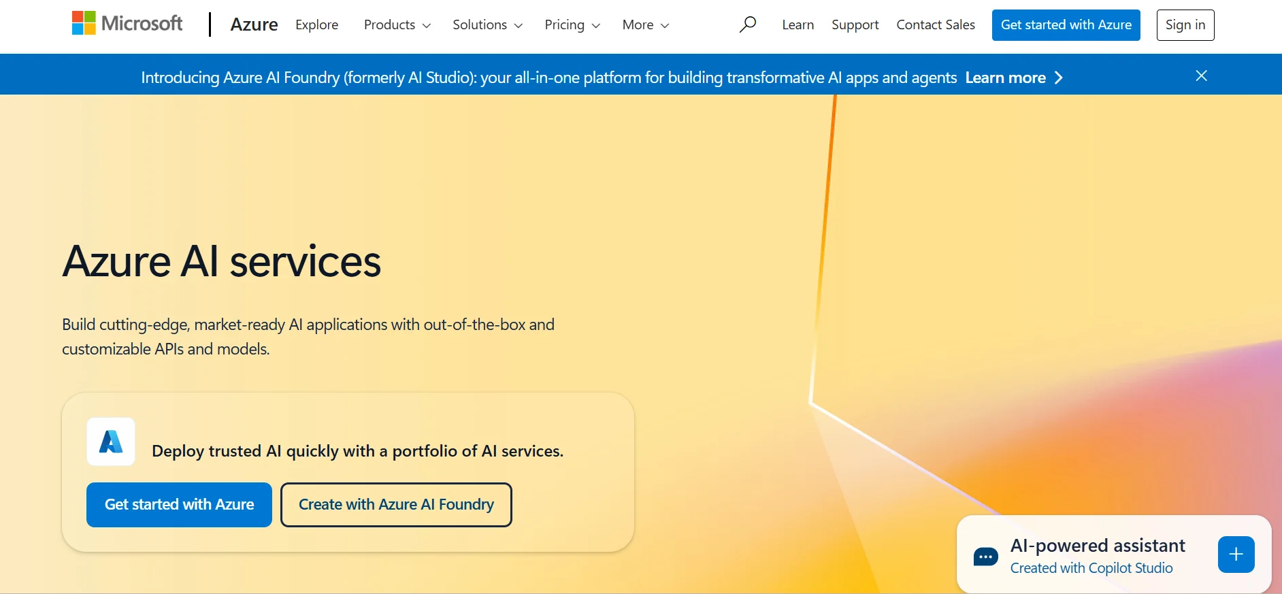Click the Azure AI services heading

pyautogui.click(x=222, y=261)
